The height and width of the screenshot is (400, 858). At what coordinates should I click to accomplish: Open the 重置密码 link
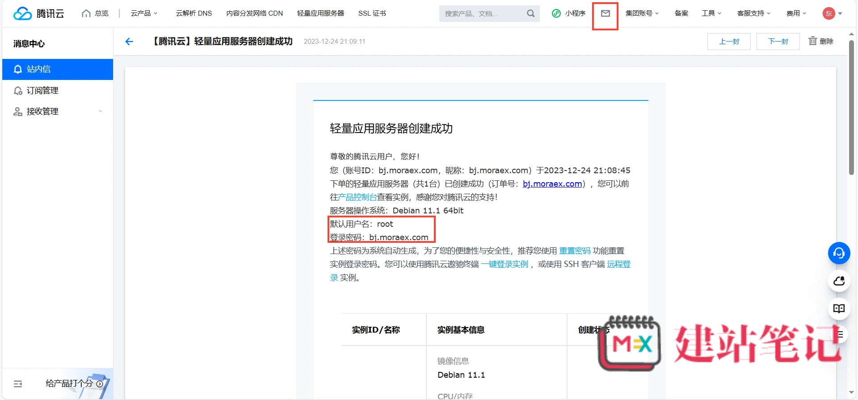(x=575, y=251)
